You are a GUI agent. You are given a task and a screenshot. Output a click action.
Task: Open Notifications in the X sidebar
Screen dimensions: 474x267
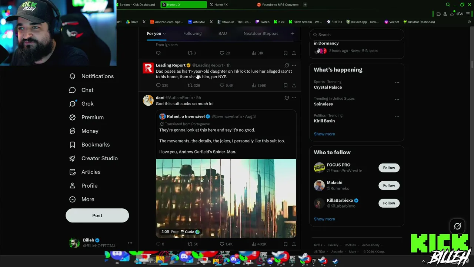(x=91, y=76)
